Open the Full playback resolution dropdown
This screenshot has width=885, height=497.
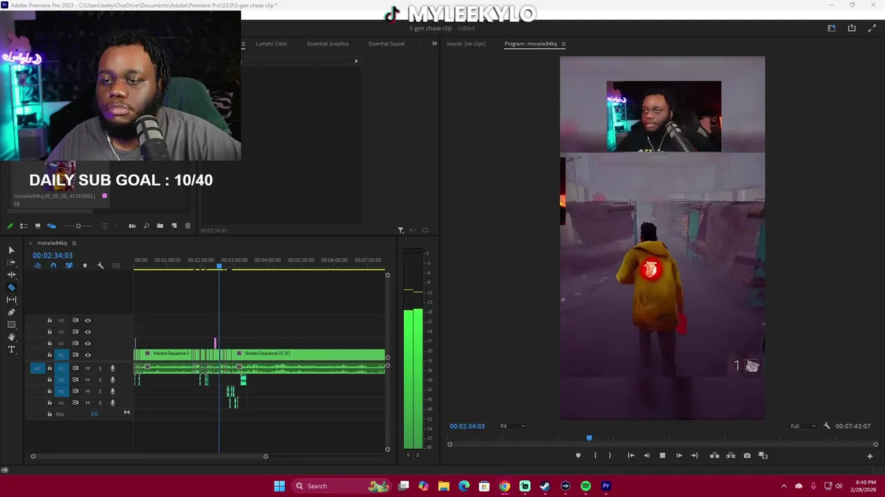(x=803, y=426)
